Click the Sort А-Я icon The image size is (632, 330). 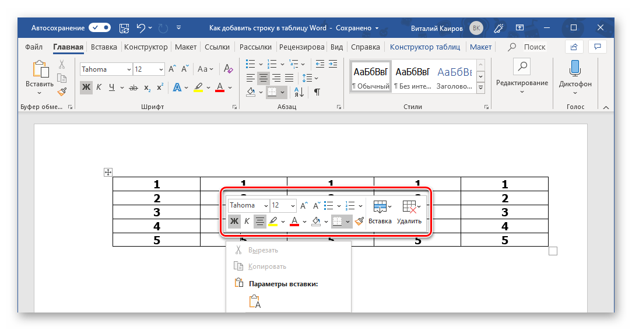pos(299,92)
